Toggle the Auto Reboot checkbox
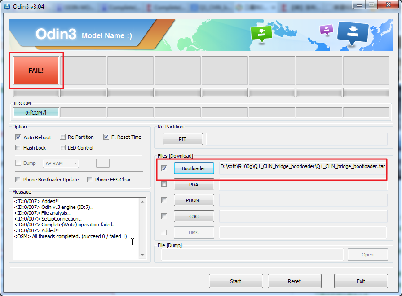The height and width of the screenshot is (296, 402). pyautogui.click(x=18, y=137)
